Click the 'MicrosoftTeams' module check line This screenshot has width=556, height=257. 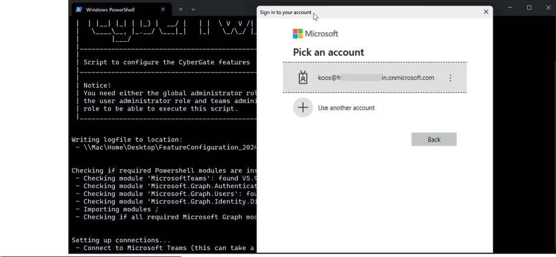pos(166,178)
